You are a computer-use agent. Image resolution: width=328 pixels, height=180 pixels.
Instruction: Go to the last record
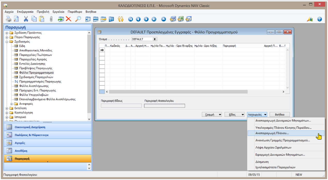[154, 19]
